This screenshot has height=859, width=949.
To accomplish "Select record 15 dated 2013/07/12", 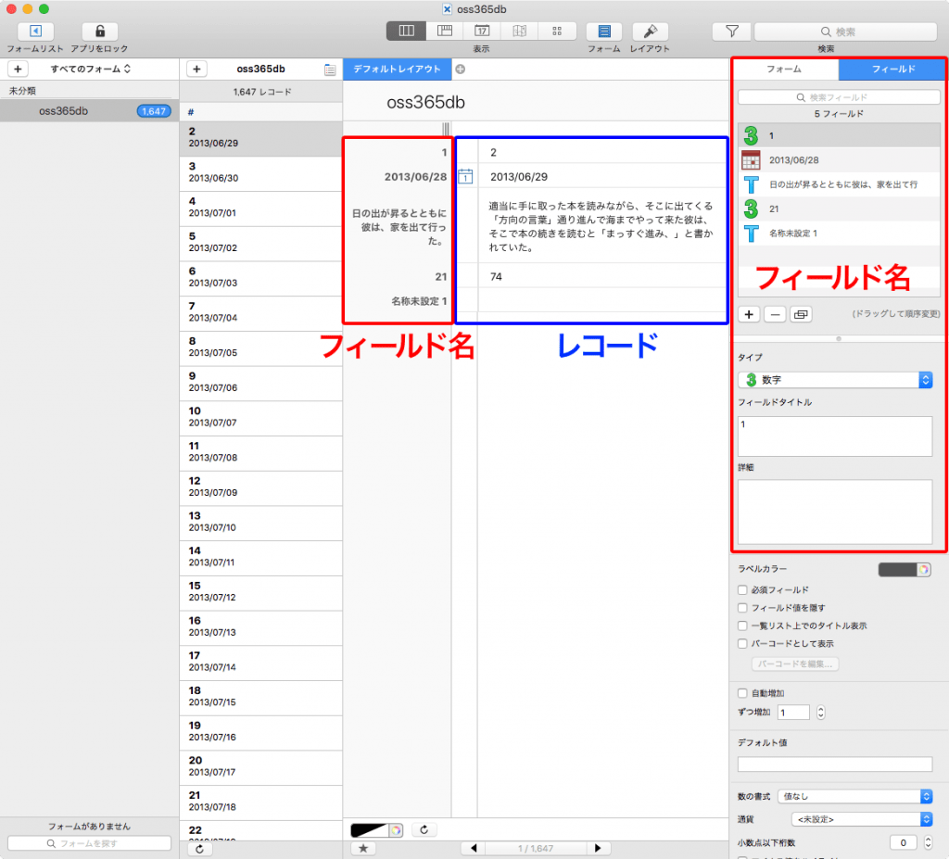I will pyautogui.click(x=260, y=594).
